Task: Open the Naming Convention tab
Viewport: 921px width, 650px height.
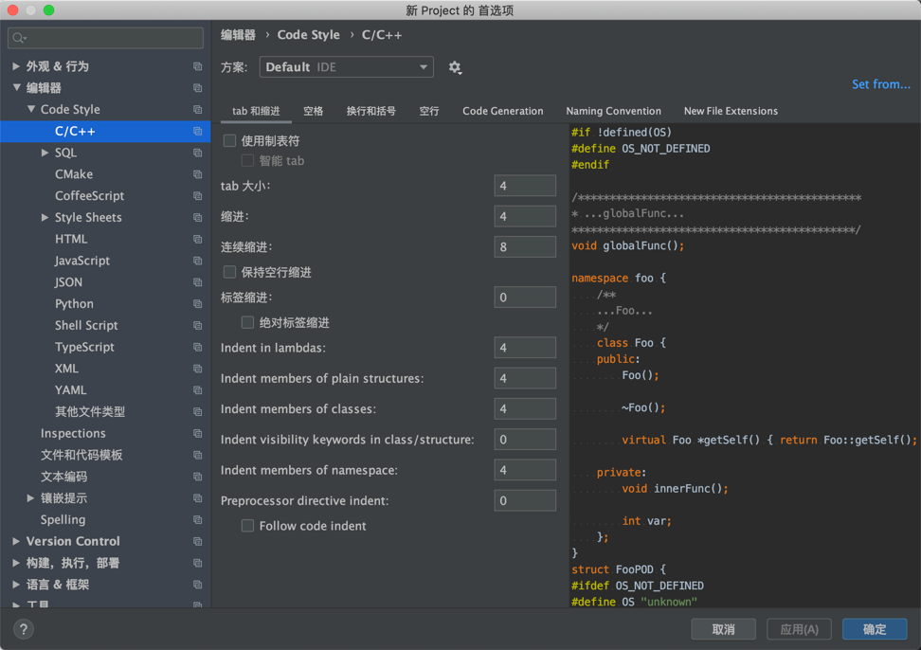Action: point(614,111)
